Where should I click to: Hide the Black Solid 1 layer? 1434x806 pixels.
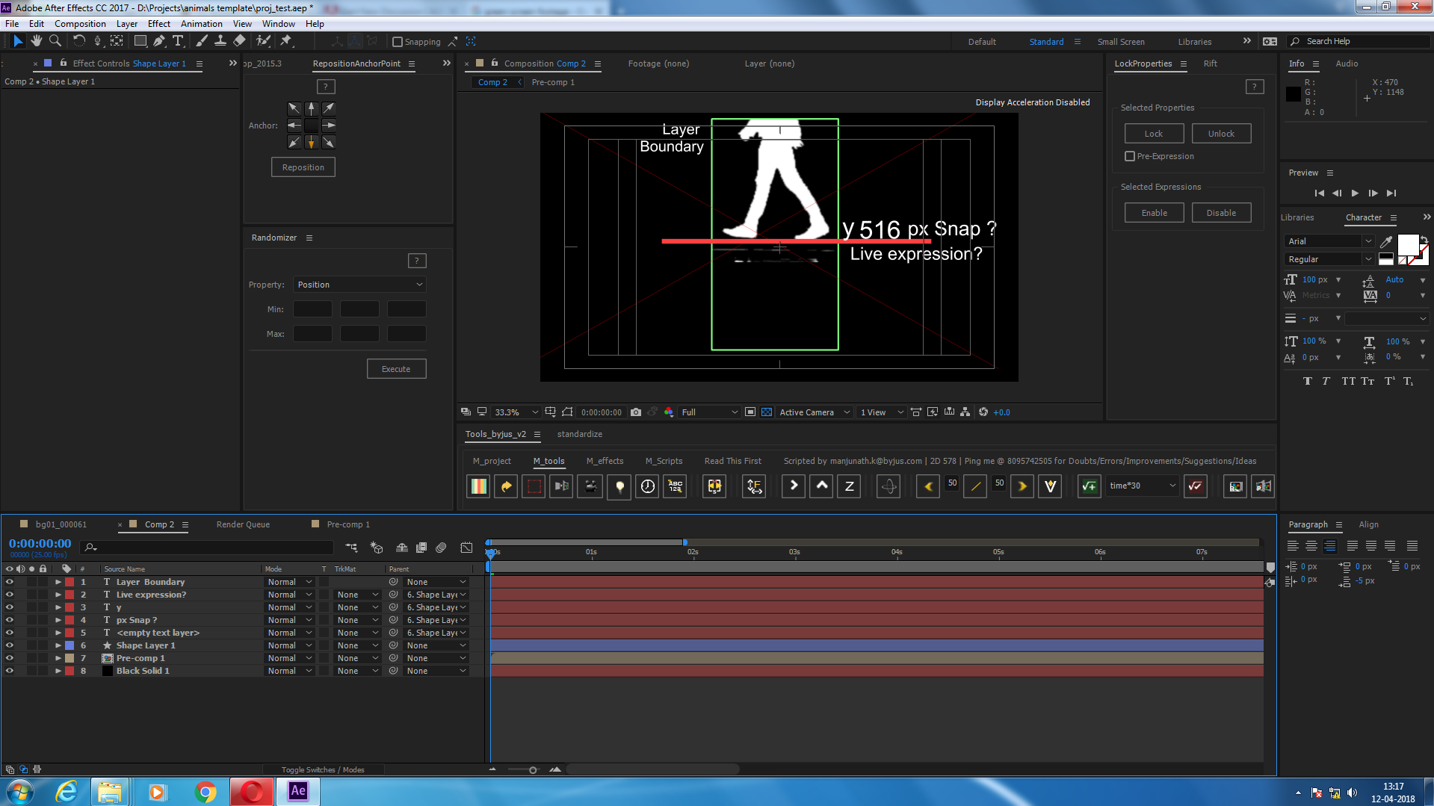click(x=10, y=671)
